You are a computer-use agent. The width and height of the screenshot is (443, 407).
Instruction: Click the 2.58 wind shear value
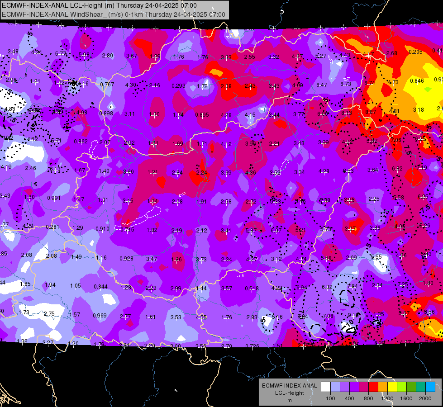pyautogui.click(x=226, y=201)
